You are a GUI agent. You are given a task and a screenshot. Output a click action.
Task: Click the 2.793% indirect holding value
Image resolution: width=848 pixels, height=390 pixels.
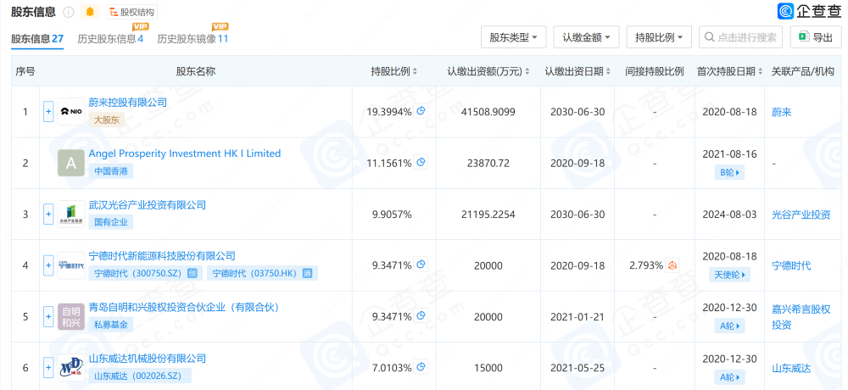pyautogui.click(x=646, y=265)
